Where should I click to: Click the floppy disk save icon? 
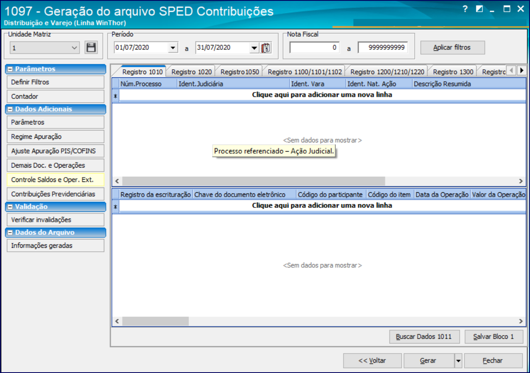[91, 47]
